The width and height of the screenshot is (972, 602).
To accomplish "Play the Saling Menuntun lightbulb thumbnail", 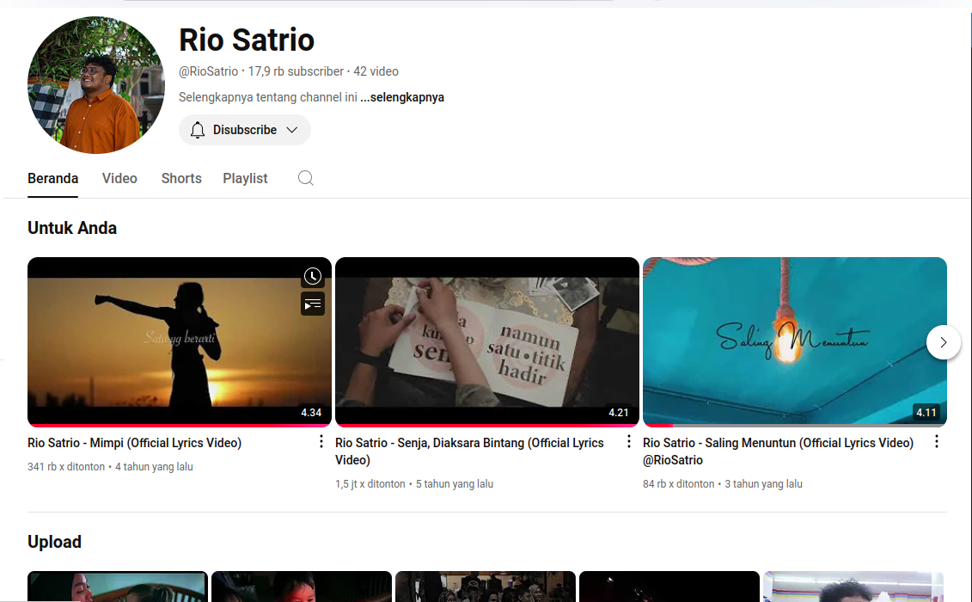I will (794, 341).
